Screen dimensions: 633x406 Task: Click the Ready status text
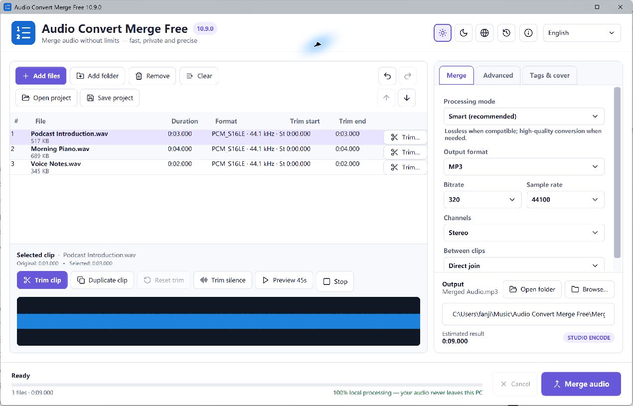click(x=21, y=376)
